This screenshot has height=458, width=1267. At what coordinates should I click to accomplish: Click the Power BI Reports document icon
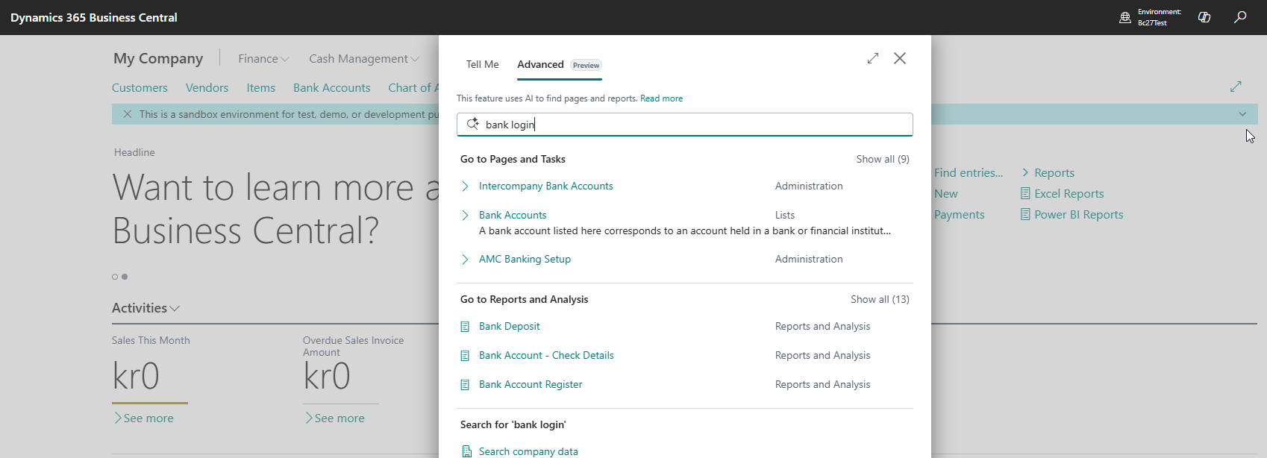(x=1025, y=214)
